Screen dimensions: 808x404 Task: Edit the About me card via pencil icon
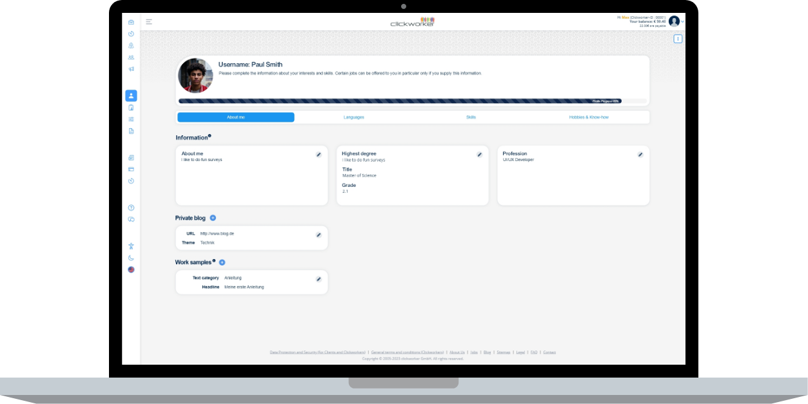pos(319,155)
